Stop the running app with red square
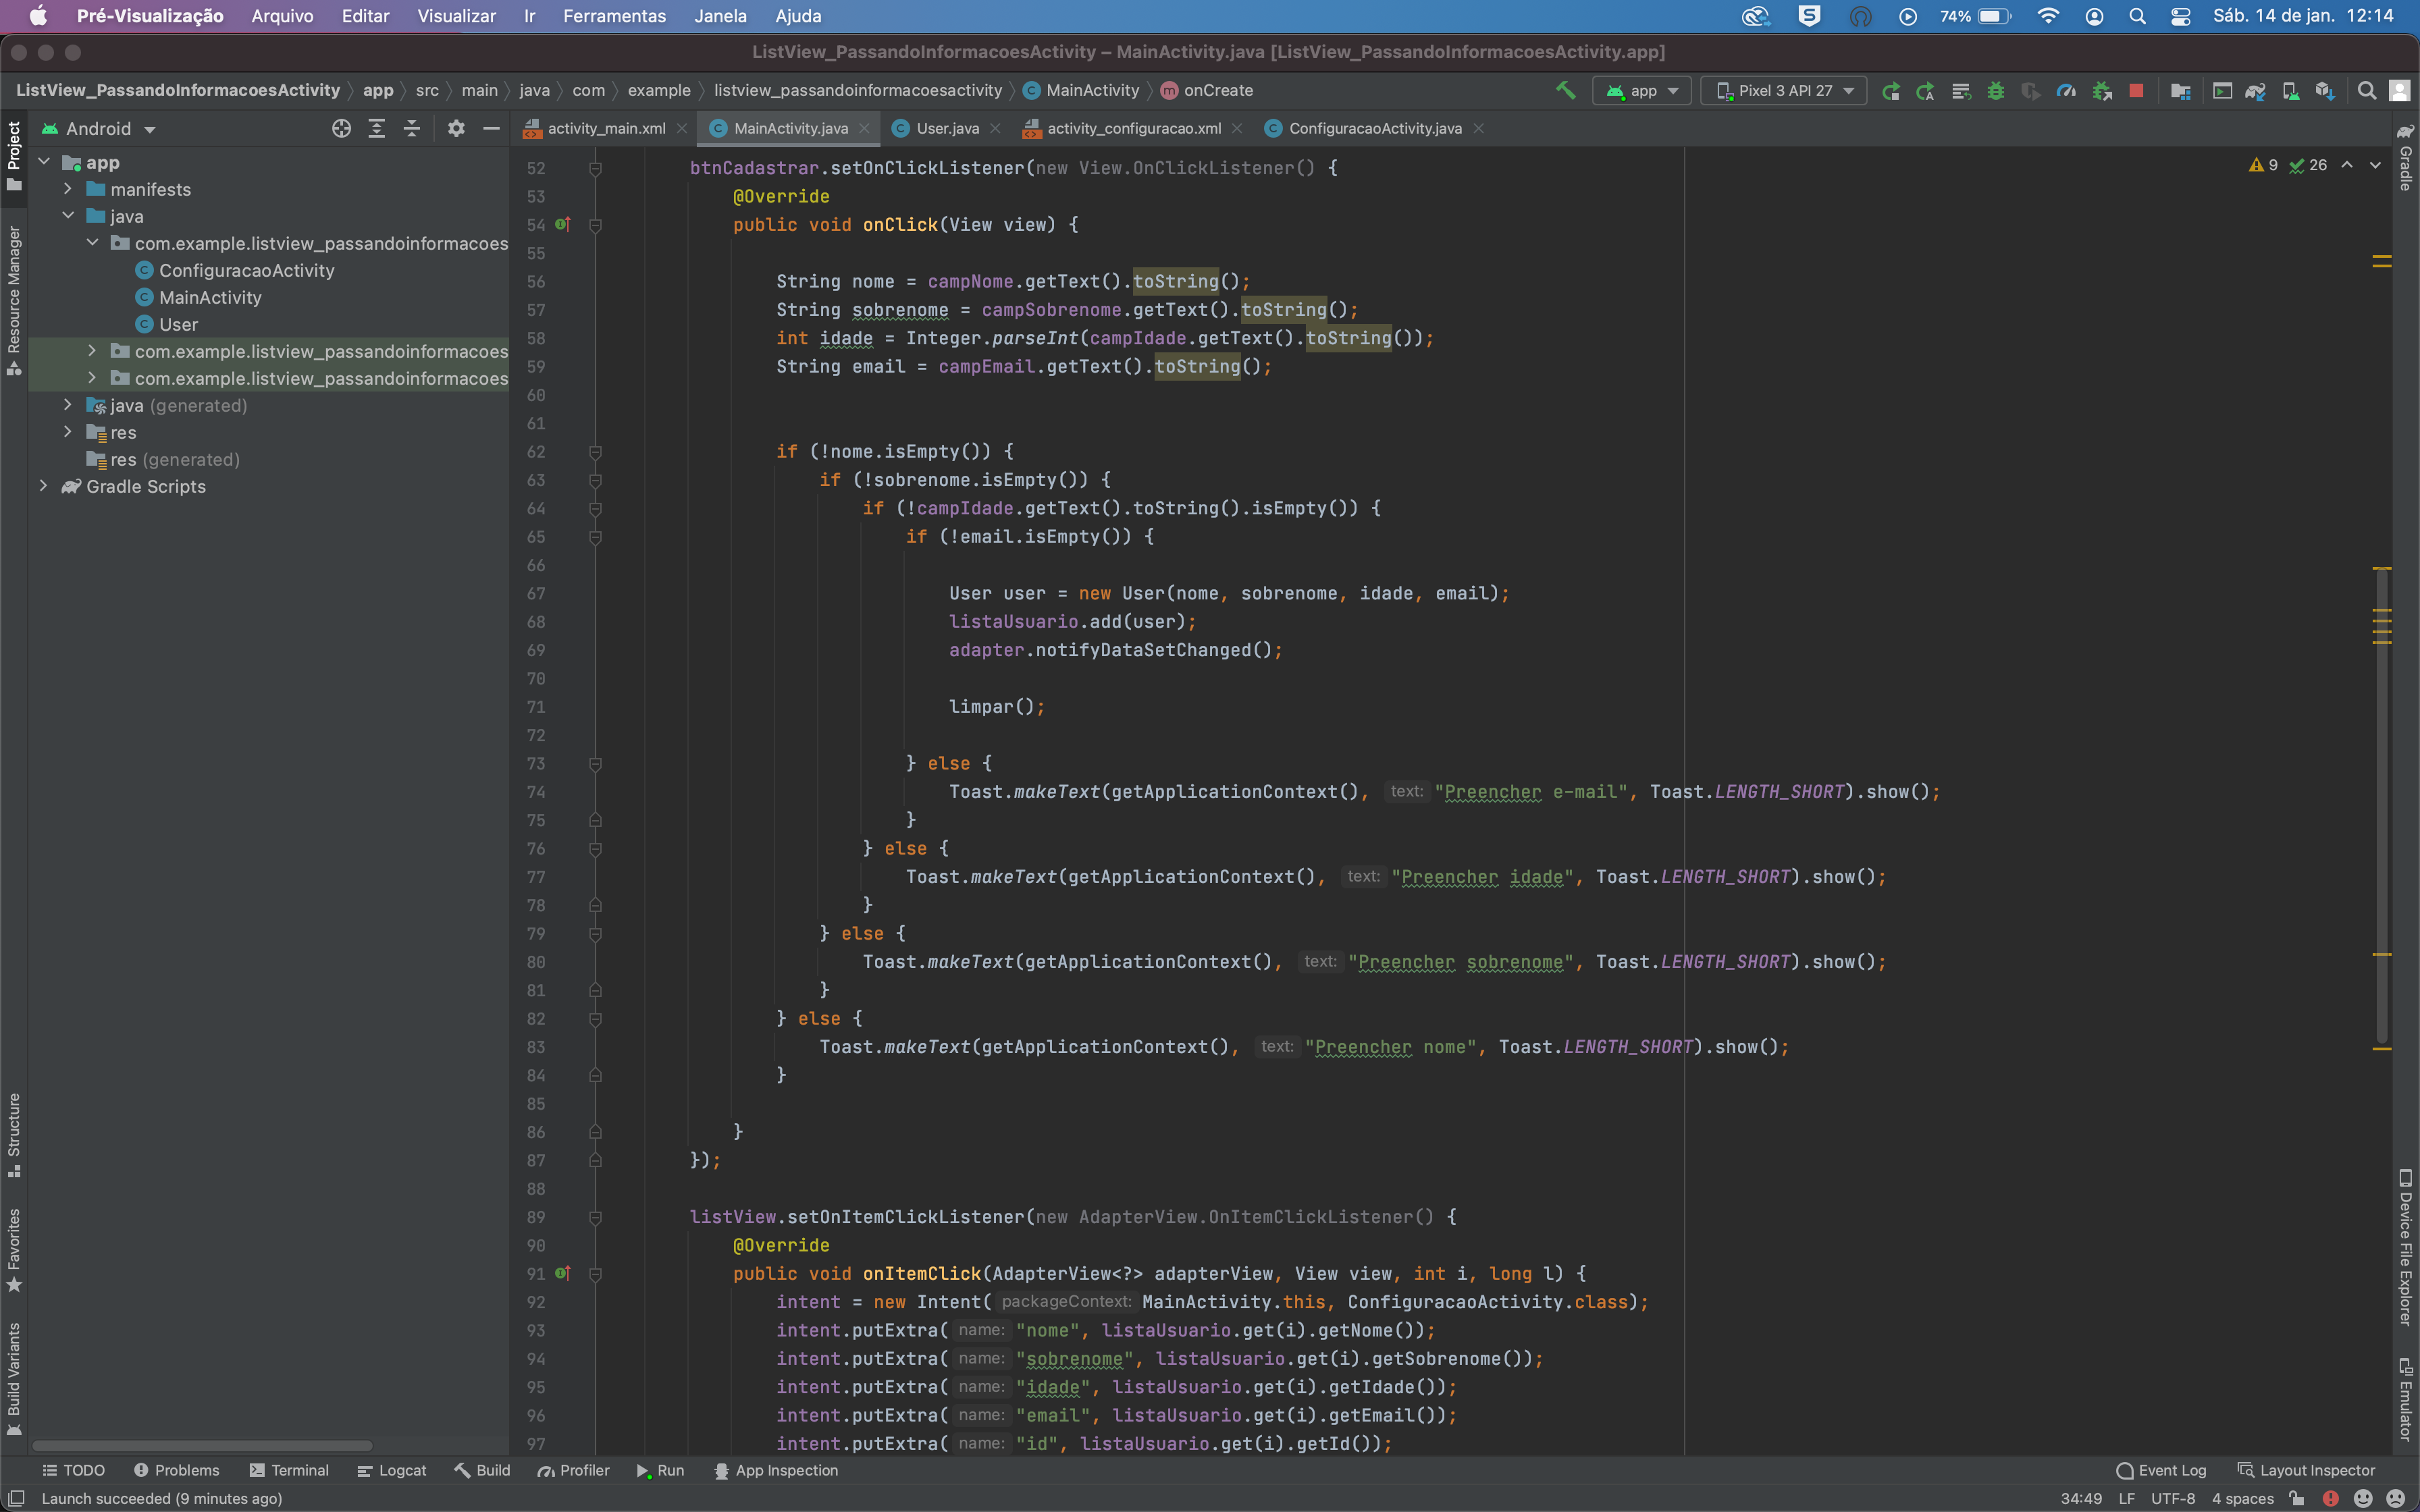The height and width of the screenshot is (1512, 2420). 2136,91
